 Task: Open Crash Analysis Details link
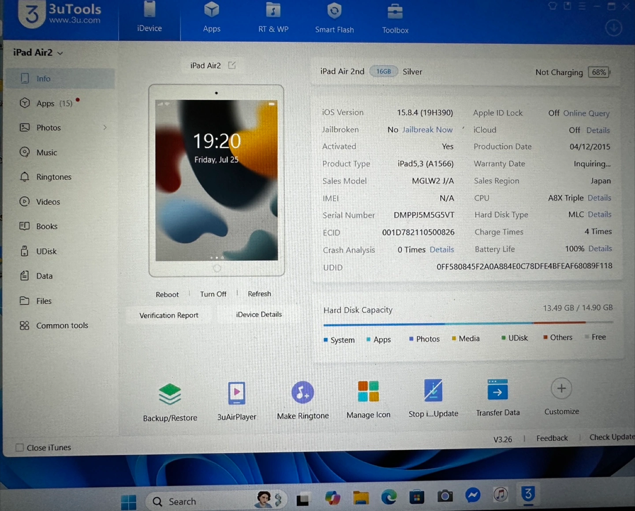(441, 249)
